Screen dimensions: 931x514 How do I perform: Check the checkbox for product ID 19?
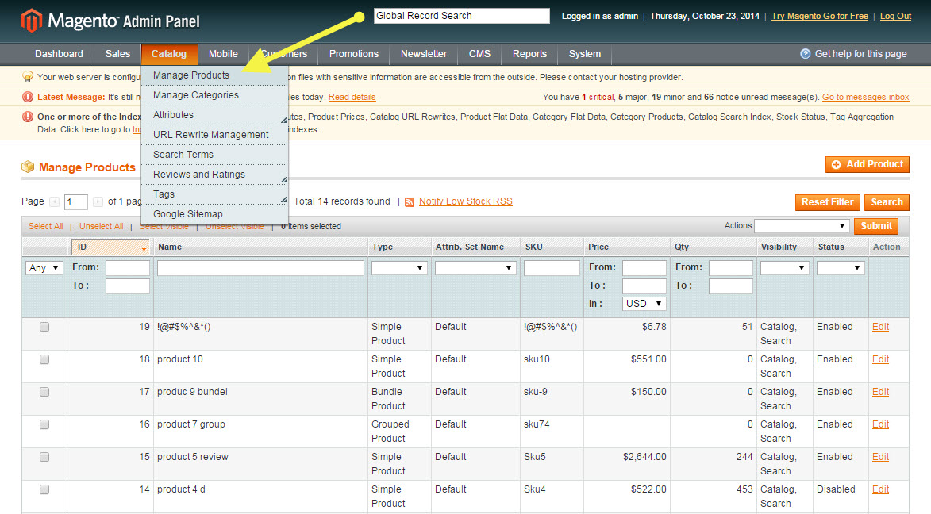(x=44, y=327)
